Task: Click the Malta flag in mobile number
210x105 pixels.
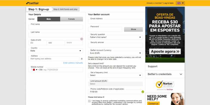Action: [x=34, y=70]
